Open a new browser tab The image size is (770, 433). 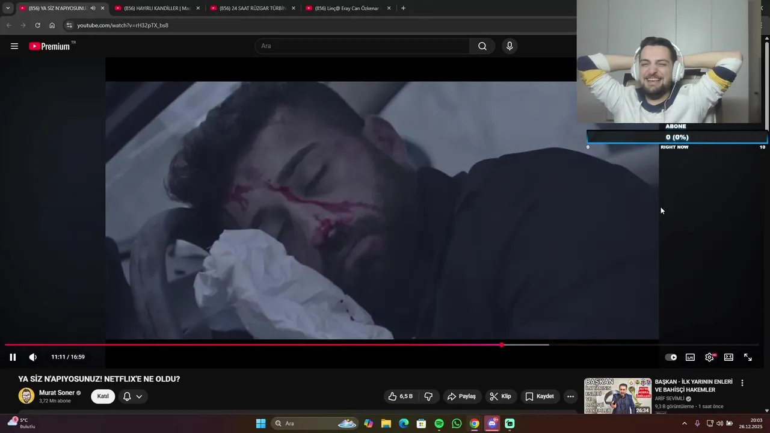pos(403,8)
